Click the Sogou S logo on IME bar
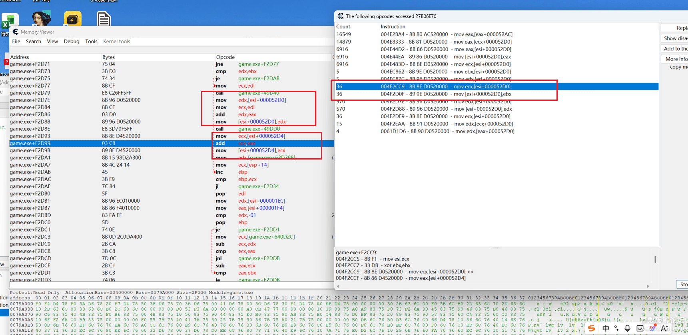 click(592, 328)
